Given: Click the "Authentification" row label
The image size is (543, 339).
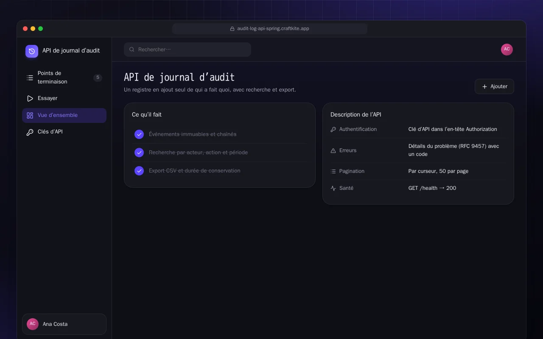Looking at the screenshot, I should [x=358, y=129].
